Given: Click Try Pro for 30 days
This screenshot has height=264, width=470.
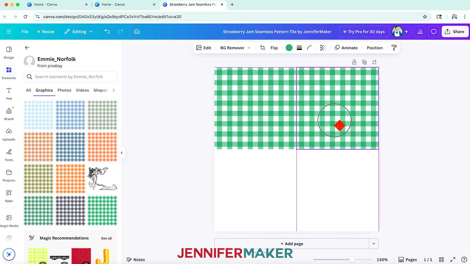Looking at the screenshot, I should coord(364,31).
